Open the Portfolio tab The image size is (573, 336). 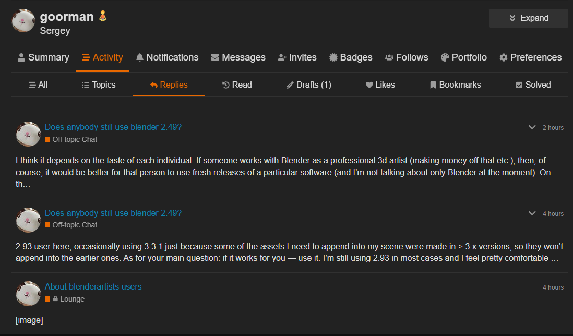pyautogui.click(x=464, y=57)
